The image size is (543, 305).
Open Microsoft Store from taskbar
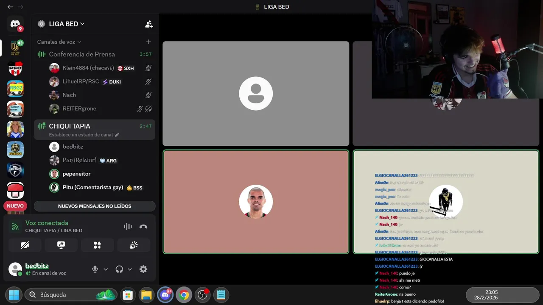(x=128, y=294)
